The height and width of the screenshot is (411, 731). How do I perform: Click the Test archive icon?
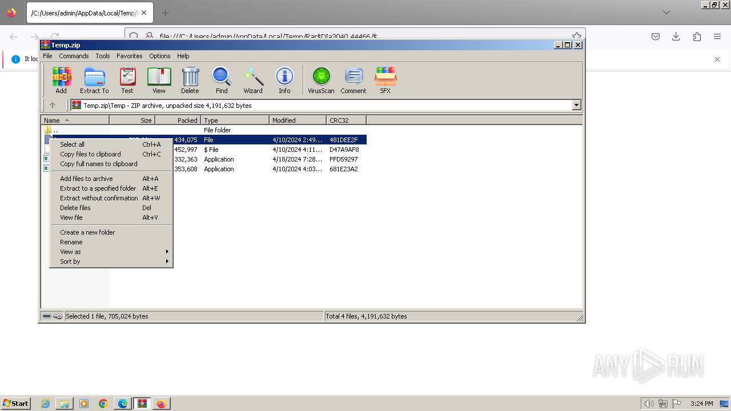click(x=127, y=80)
